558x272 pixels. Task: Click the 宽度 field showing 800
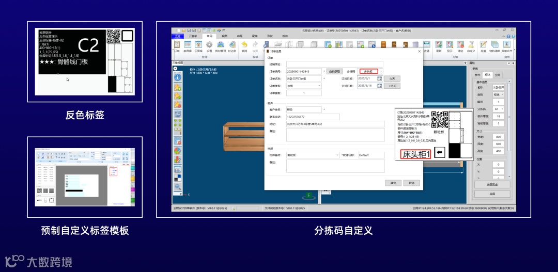[x=498, y=137]
